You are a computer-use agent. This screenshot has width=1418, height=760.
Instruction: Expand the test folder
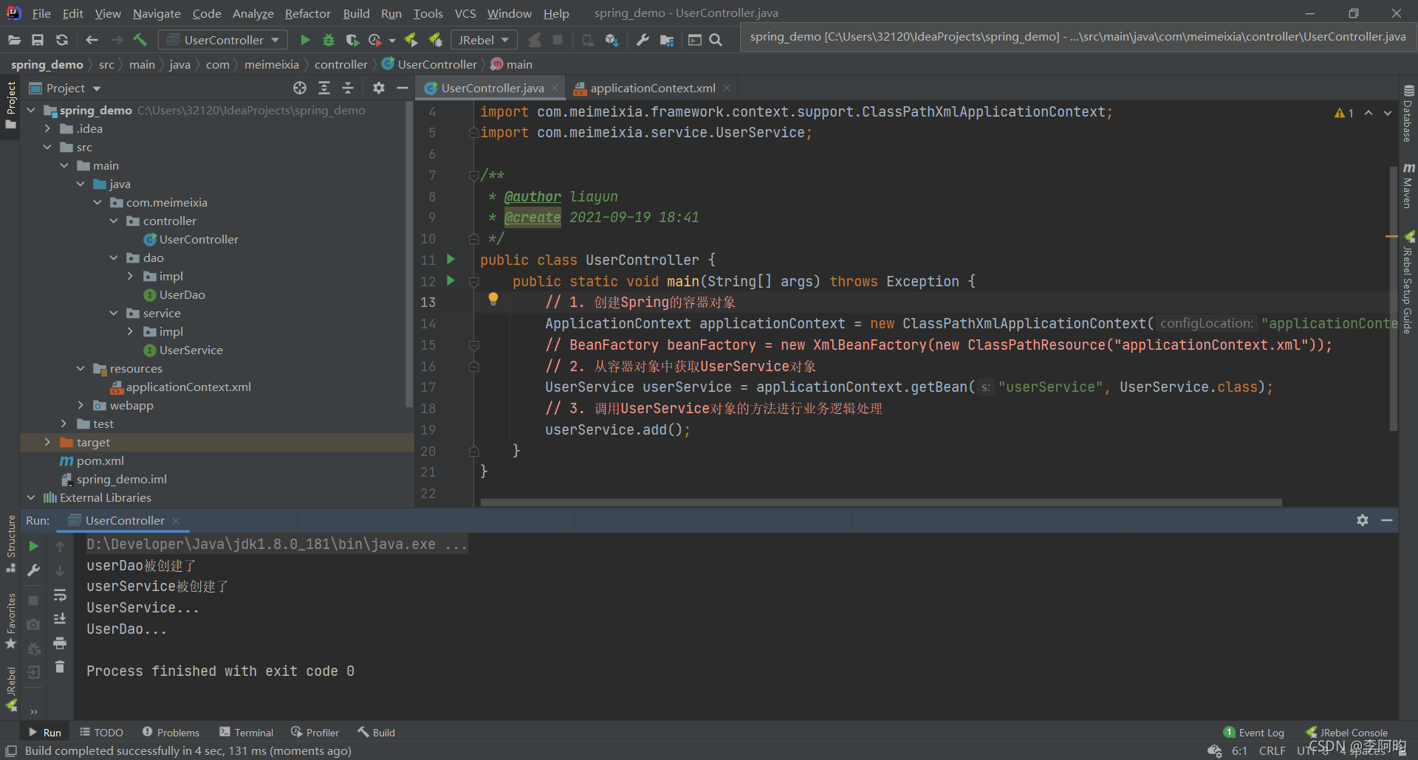tap(64, 424)
